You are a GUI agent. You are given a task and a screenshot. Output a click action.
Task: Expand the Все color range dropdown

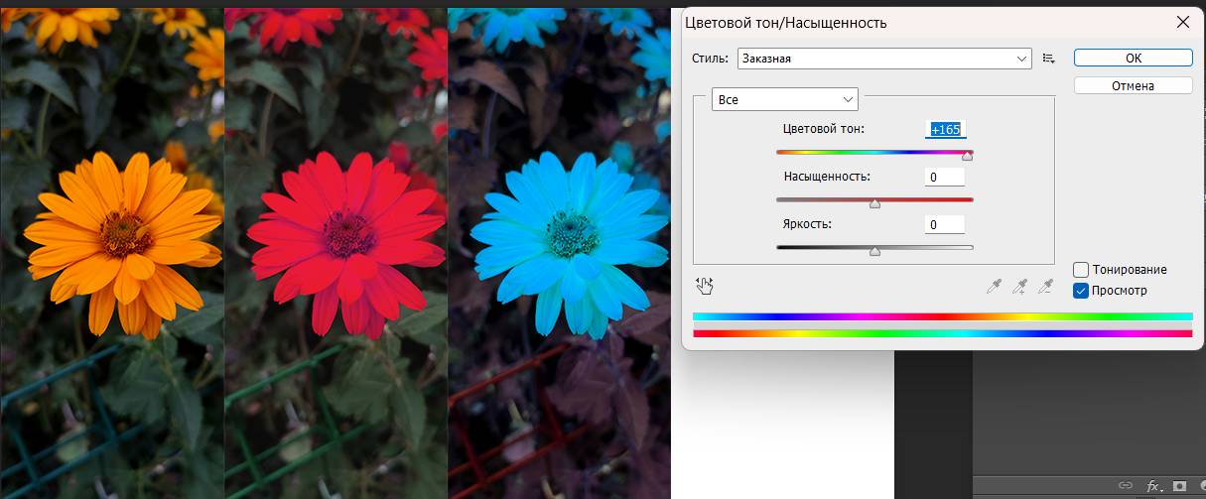(x=784, y=99)
